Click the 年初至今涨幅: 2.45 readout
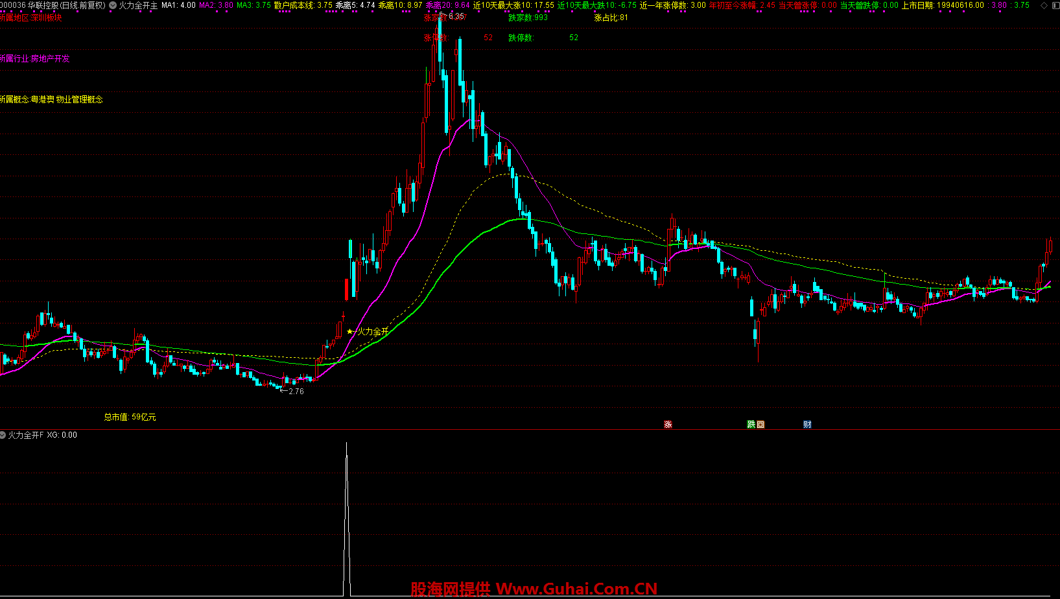The image size is (1060, 599). 742,5
